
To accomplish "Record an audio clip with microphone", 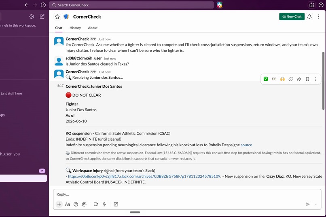I will [x=104, y=204].
